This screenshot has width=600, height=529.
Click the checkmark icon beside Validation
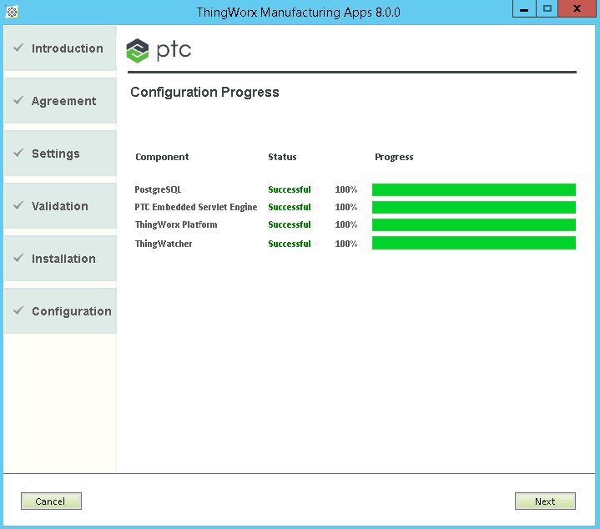[18, 205]
